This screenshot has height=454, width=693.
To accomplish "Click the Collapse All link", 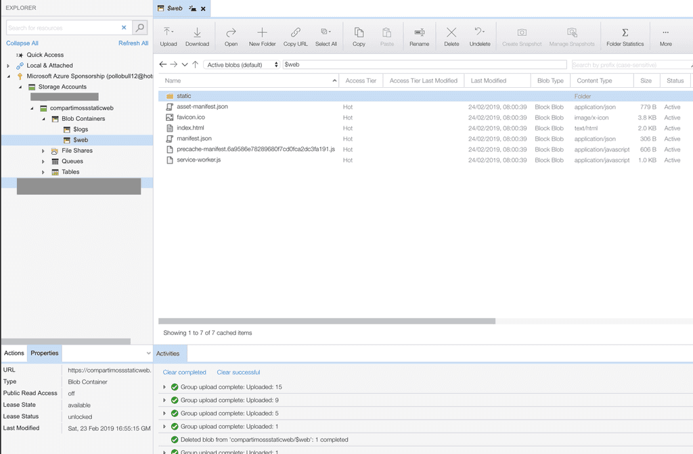I will (22, 43).
